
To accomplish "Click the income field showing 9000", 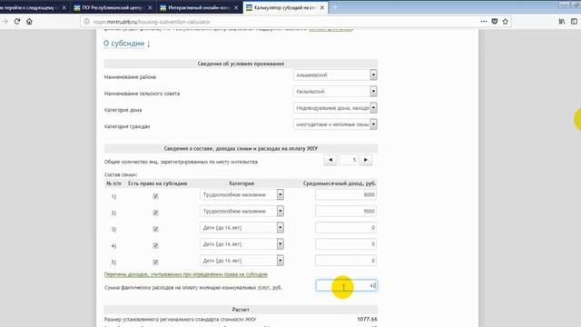I will coord(346,211).
